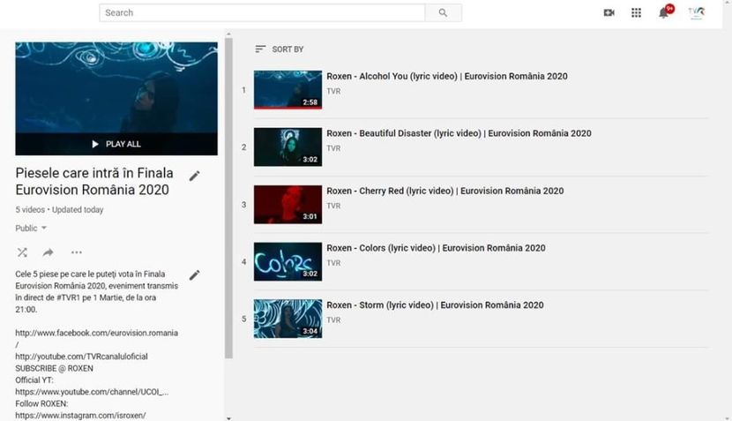Shuffle the playlist
This screenshot has width=732, height=421.
(22, 252)
